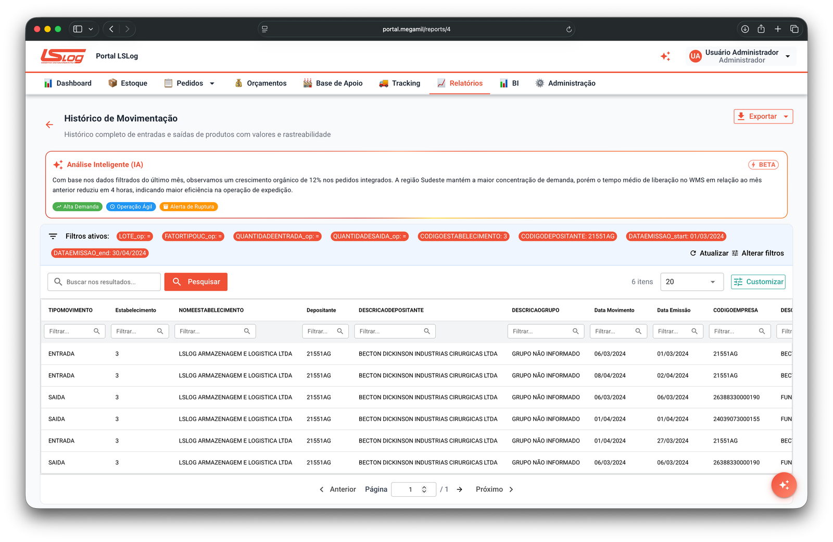Click the Pesquisar button
The width and height of the screenshot is (833, 542).
(196, 281)
